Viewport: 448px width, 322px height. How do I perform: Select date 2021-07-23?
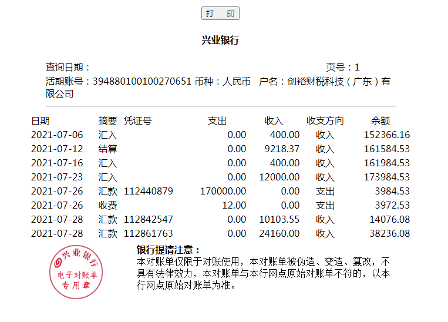coord(57,177)
